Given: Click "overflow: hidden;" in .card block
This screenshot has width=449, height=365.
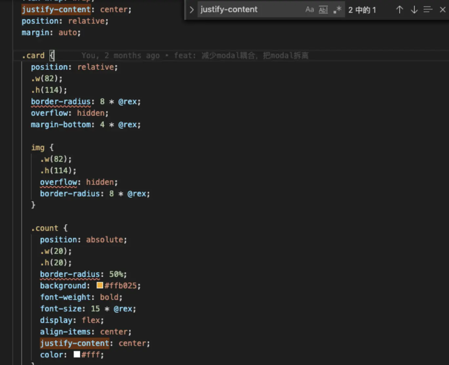Looking at the screenshot, I should (70, 113).
